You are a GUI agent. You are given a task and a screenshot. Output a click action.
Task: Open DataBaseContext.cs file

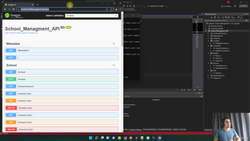222,43
